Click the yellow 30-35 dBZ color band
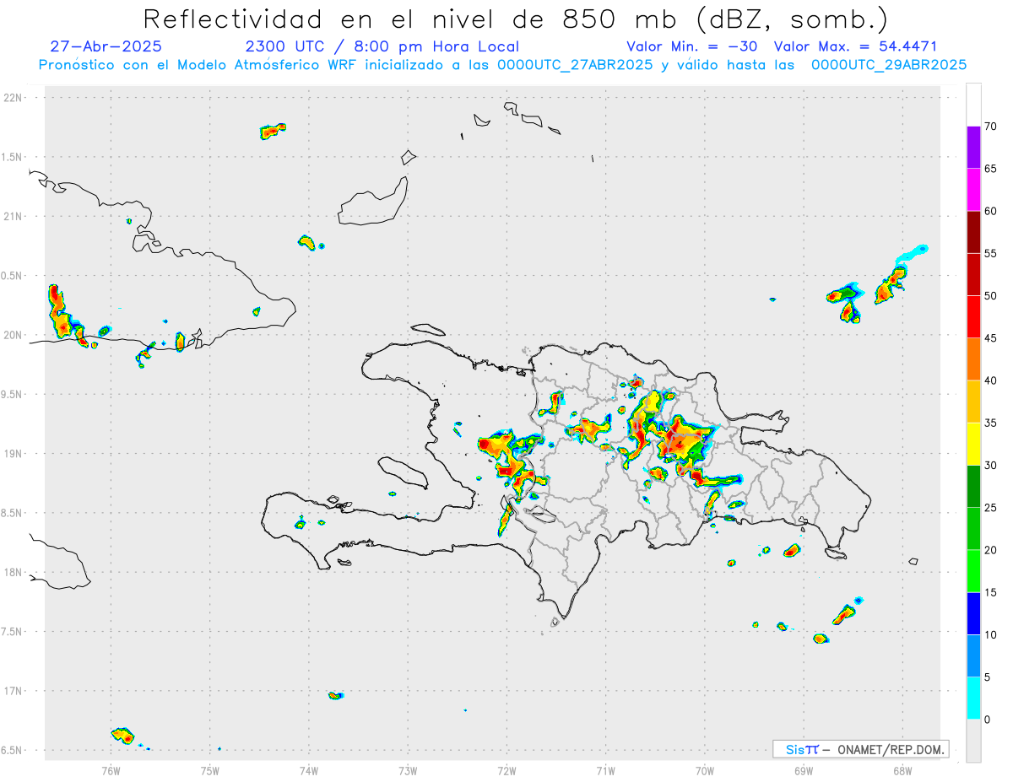Viewport: 1013px width, 782px height. 973,444
